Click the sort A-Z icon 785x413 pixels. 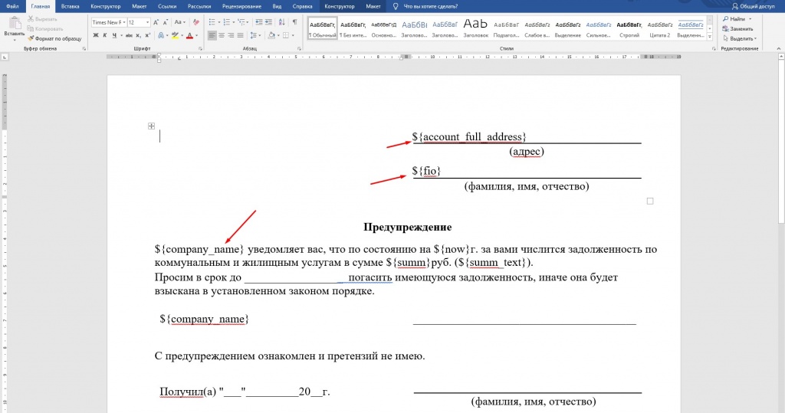[x=282, y=22]
